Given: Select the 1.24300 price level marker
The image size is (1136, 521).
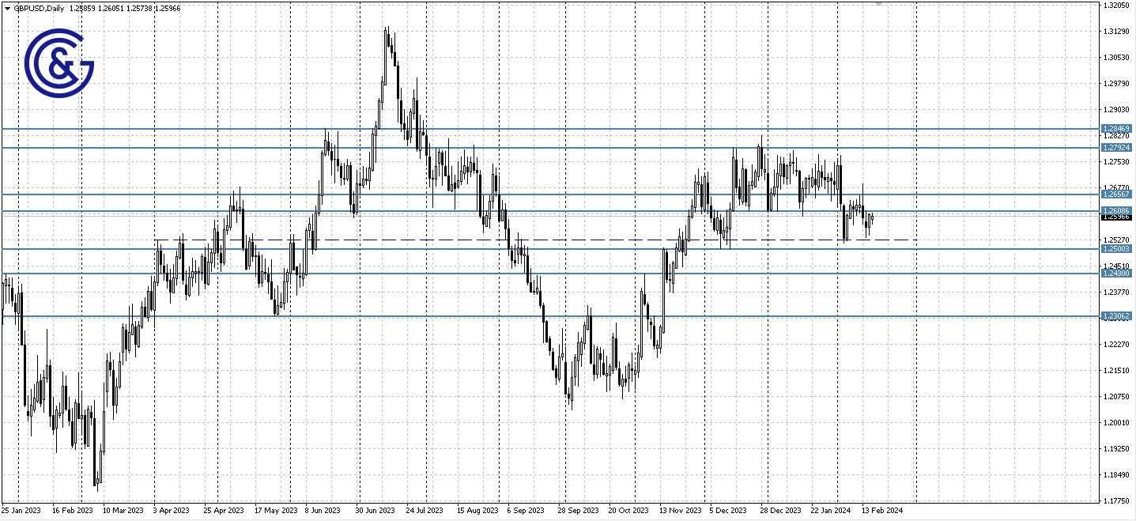Looking at the screenshot, I should coord(1118,273).
